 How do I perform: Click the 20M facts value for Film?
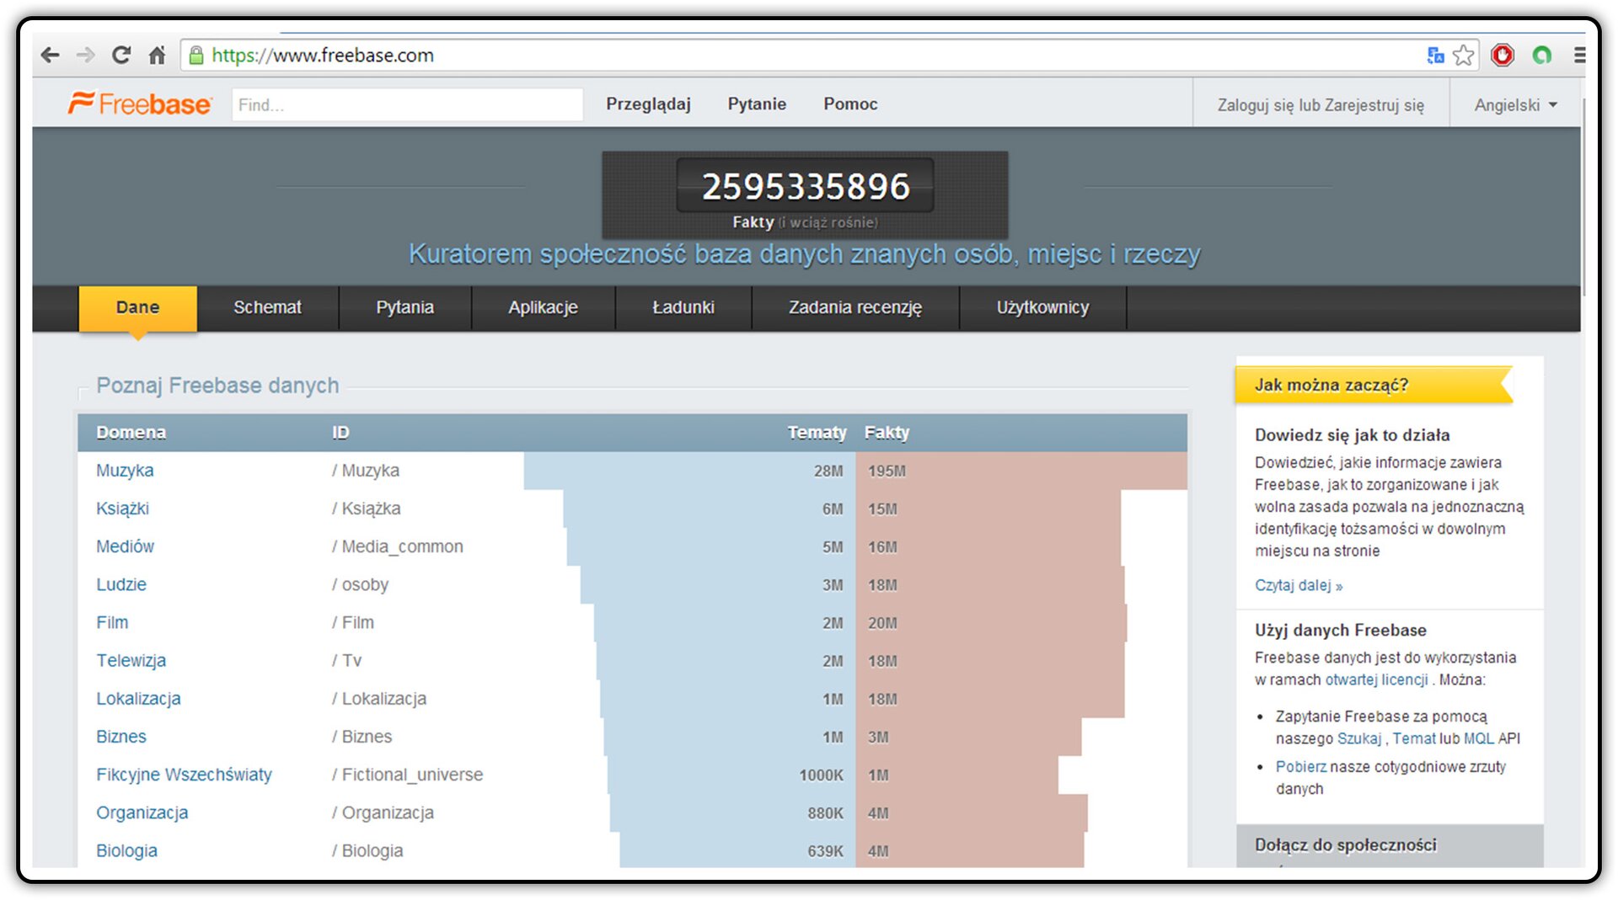(882, 623)
